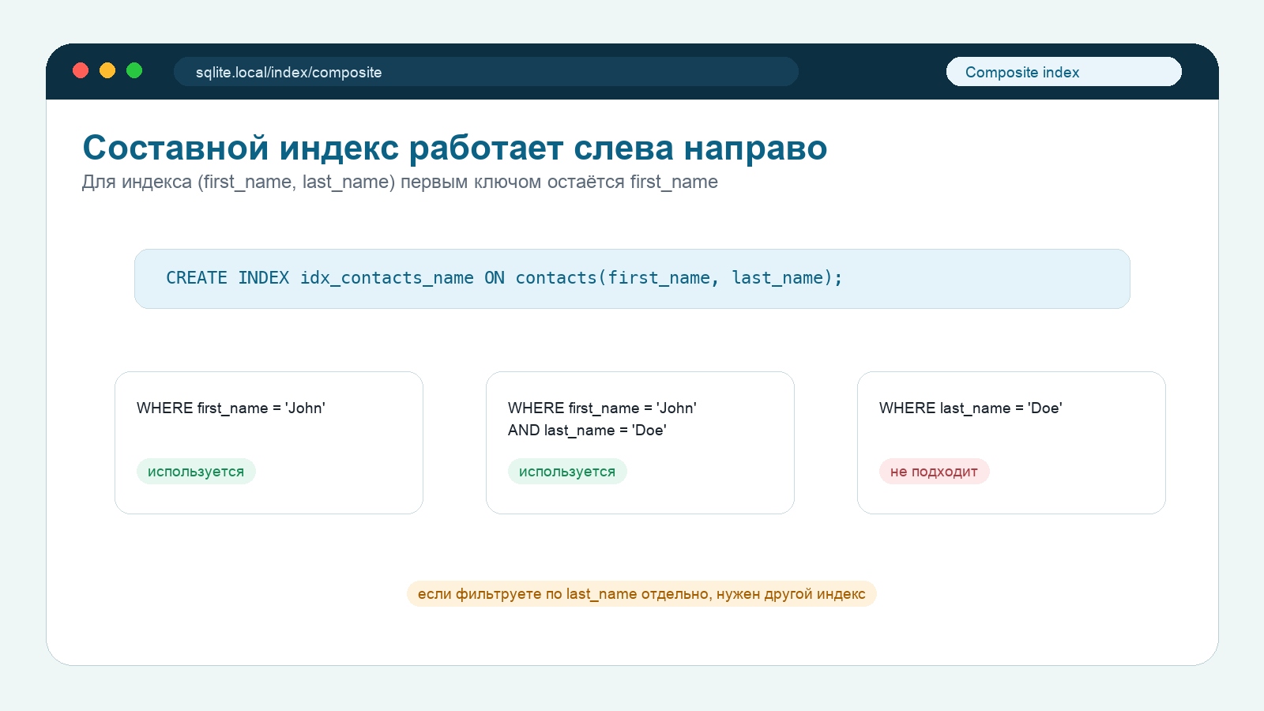Screen dimensions: 1264x711
Task: Click the "AND last_name = 'Doe'" line
Action: (x=587, y=430)
